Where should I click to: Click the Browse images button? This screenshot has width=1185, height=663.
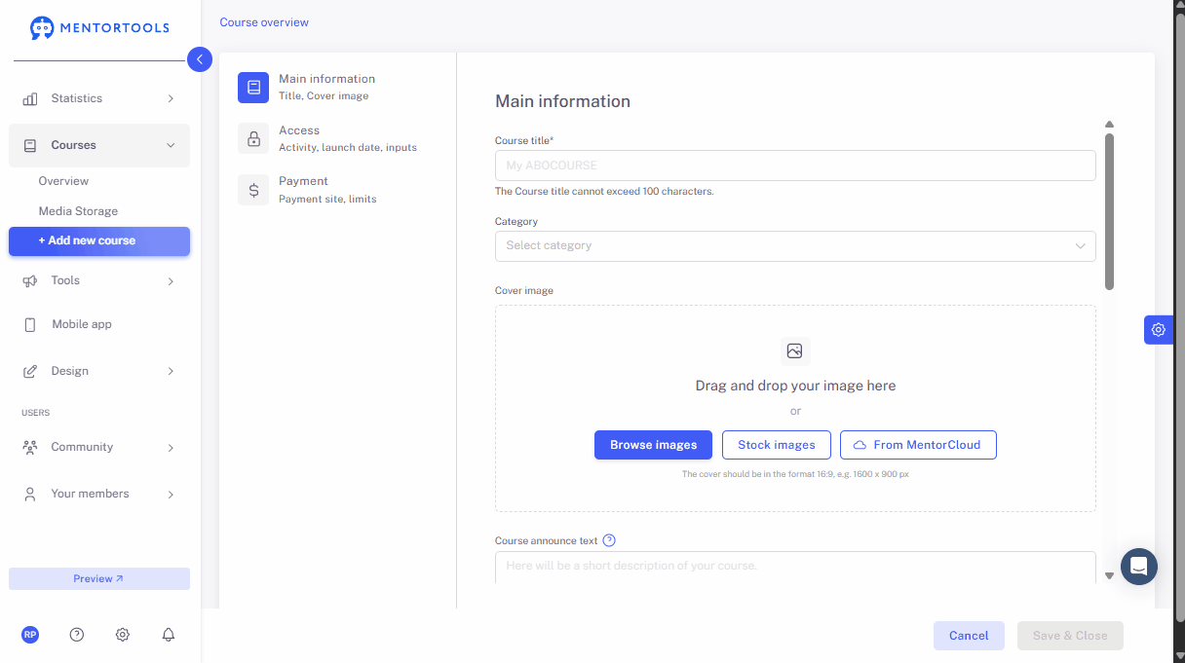[x=653, y=445]
